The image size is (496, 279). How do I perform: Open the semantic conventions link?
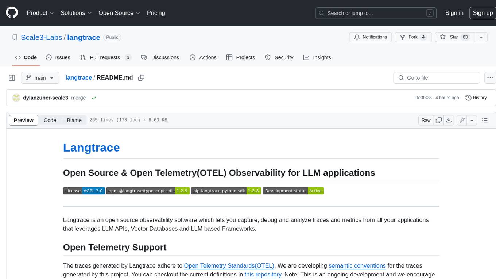click(x=357, y=265)
